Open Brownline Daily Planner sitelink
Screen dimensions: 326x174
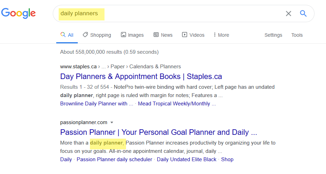pos(97,104)
